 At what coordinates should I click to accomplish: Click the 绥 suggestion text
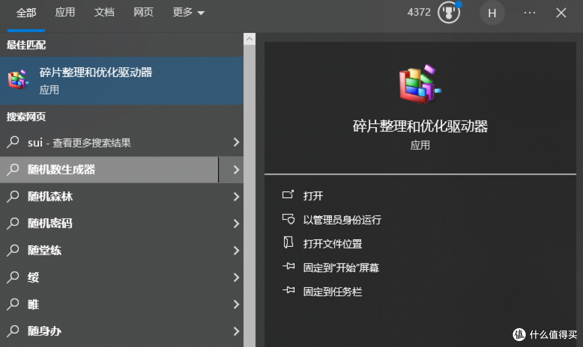pyautogui.click(x=33, y=277)
